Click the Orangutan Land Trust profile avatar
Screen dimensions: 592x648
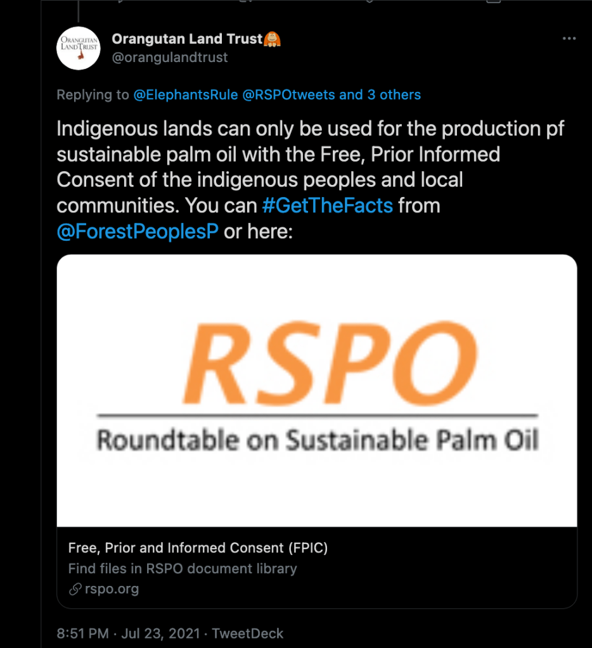(79, 48)
